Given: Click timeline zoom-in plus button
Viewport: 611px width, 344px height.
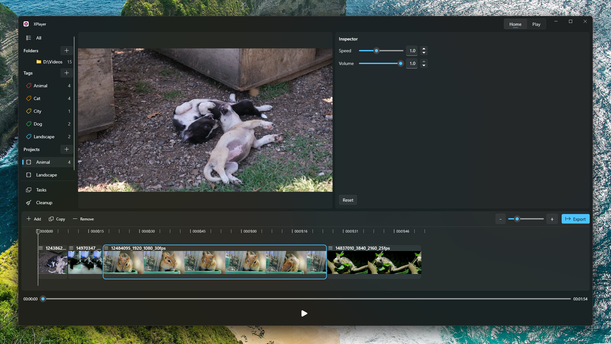Looking at the screenshot, I should click(552, 219).
